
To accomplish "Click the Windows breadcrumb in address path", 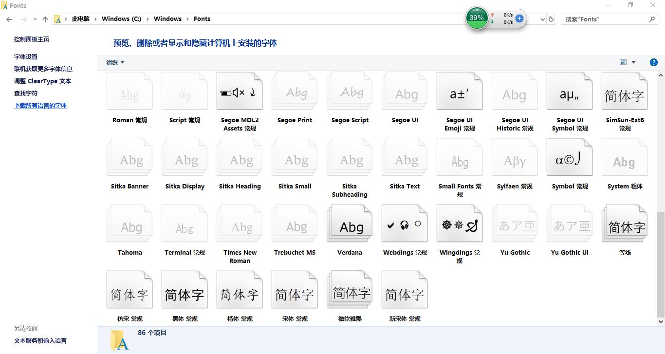I will point(167,19).
